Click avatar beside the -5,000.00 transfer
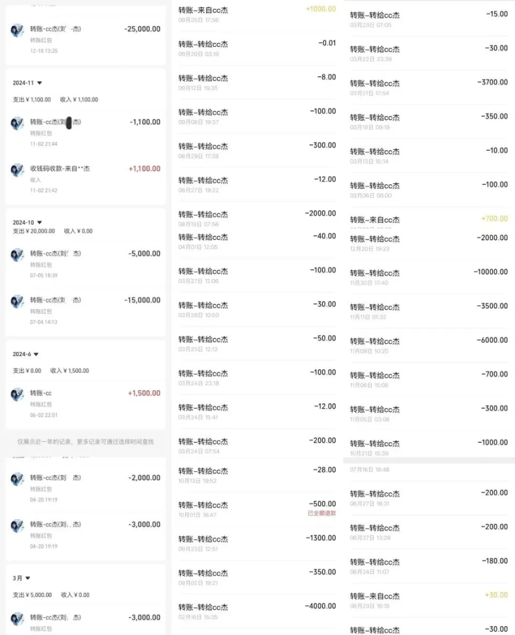The image size is (515, 635). (x=17, y=255)
